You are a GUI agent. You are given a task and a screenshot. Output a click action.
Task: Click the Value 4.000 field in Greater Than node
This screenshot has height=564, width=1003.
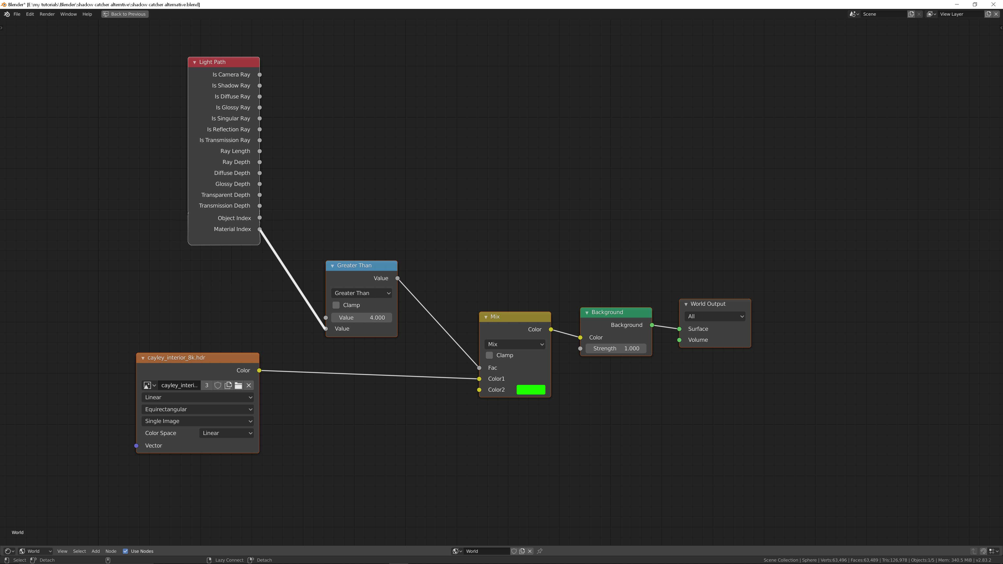click(x=362, y=318)
